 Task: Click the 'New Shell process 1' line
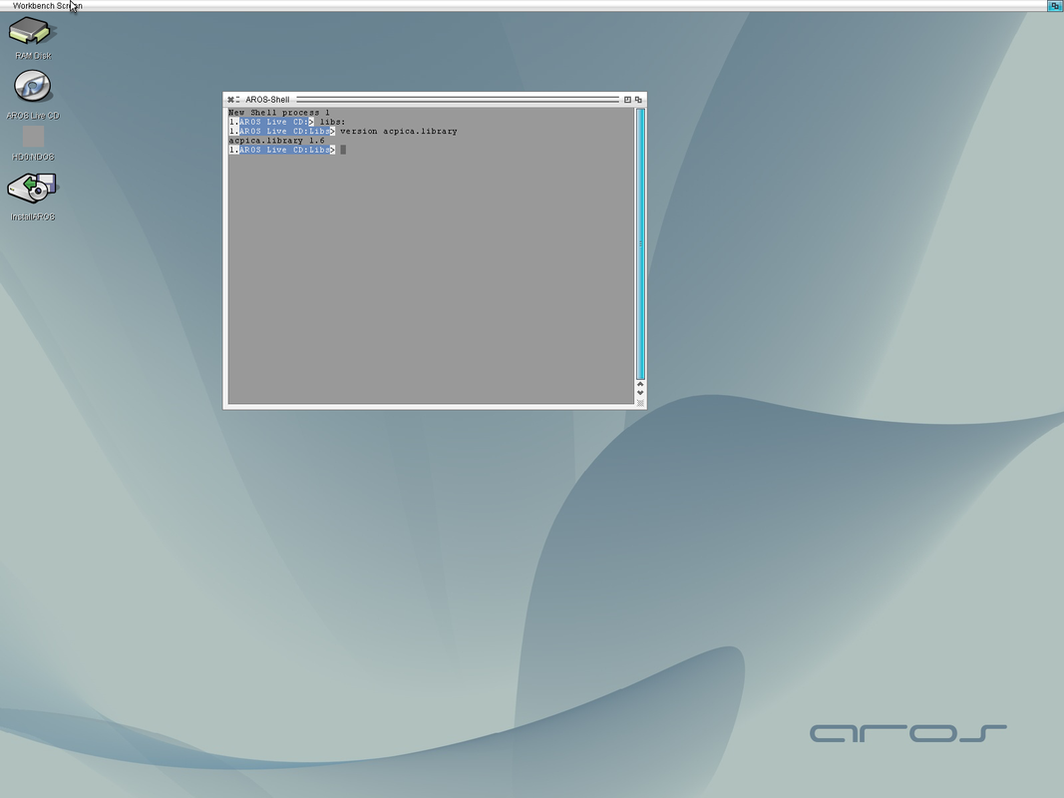tap(279, 113)
